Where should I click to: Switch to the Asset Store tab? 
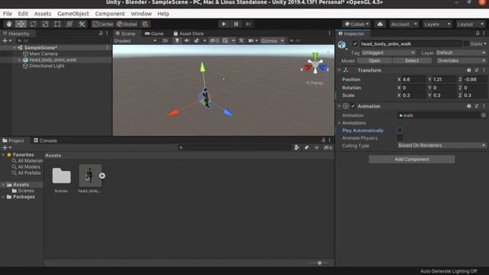tap(189, 34)
